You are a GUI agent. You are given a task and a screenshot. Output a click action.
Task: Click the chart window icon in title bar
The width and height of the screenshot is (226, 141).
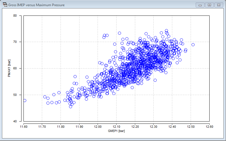(5, 5)
